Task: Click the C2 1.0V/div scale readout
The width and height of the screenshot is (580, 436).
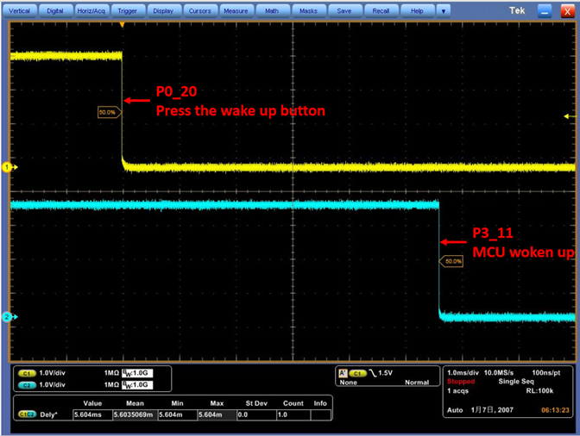Action: [52, 384]
